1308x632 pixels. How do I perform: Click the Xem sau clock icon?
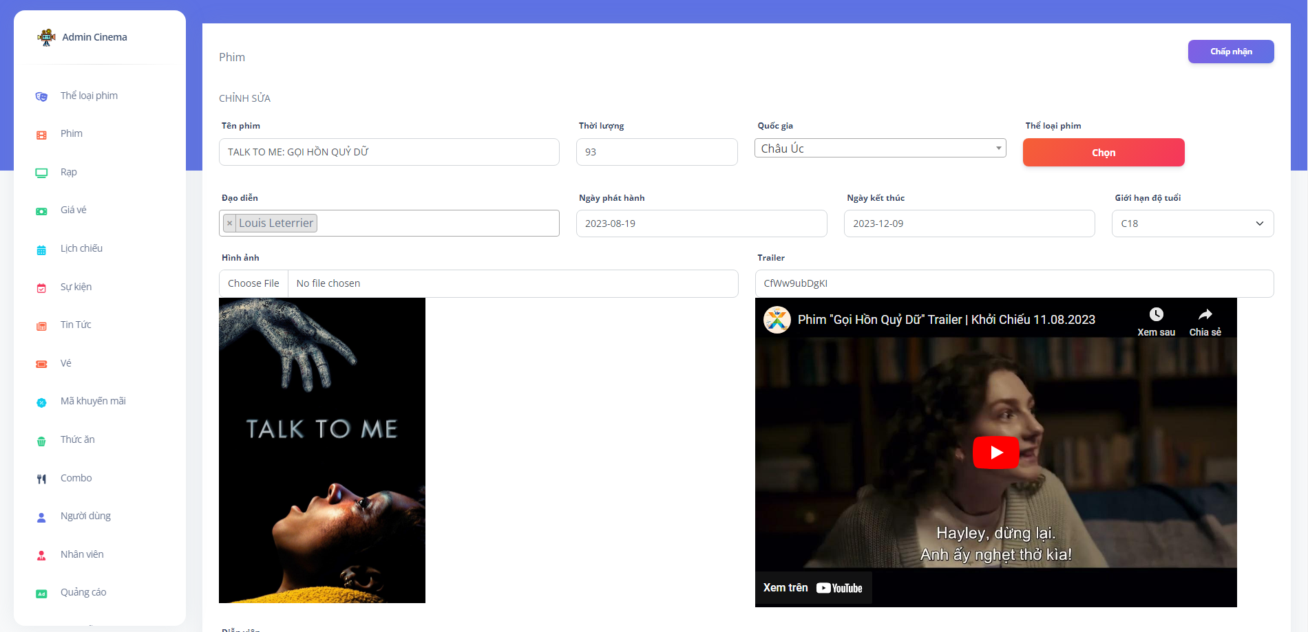click(1157, 314)
